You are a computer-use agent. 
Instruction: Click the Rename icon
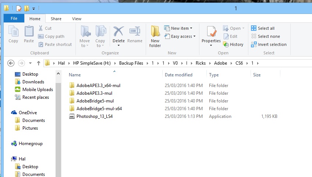click(x=135, y=31)
